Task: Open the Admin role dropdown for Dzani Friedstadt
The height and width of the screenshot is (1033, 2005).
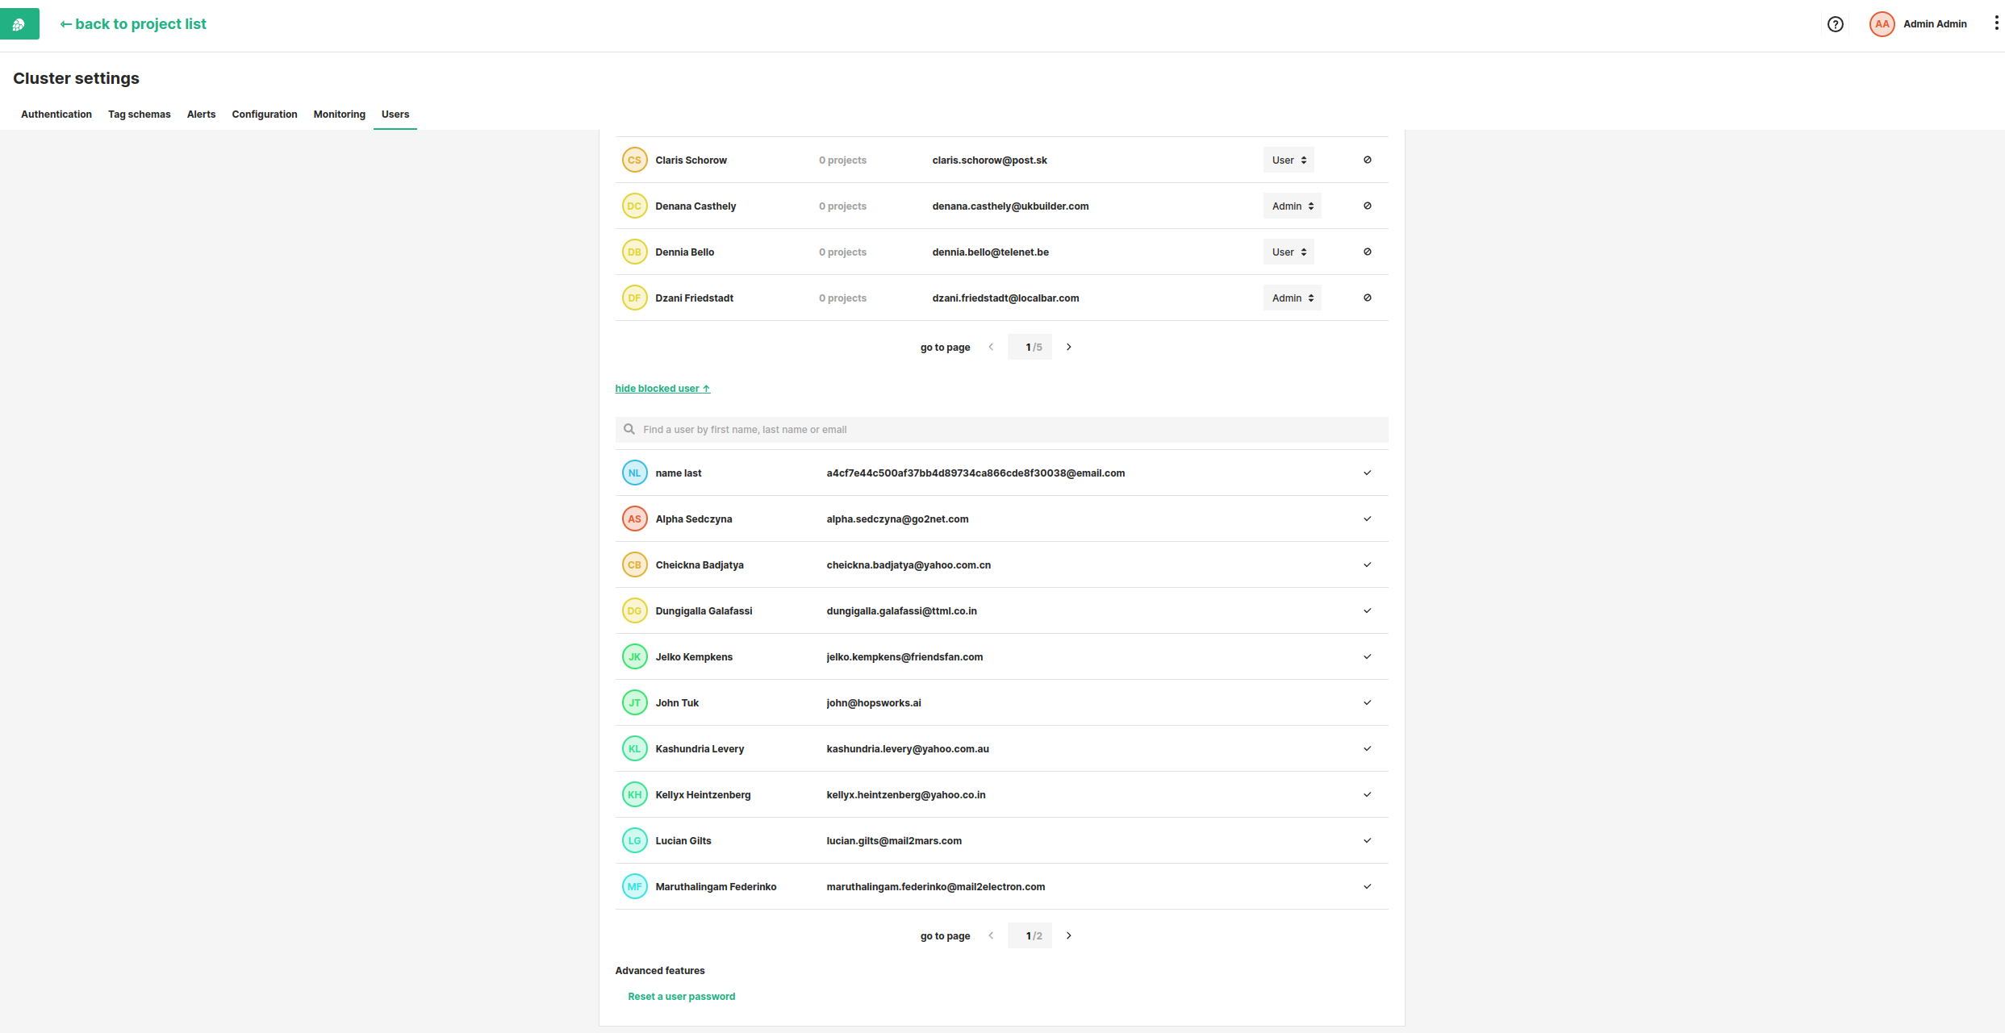Action: click(1292, 298)
